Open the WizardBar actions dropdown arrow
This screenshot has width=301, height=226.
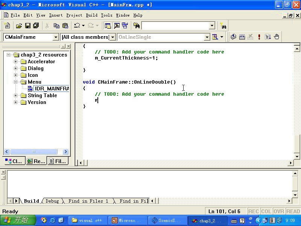(x=222, y=37)
